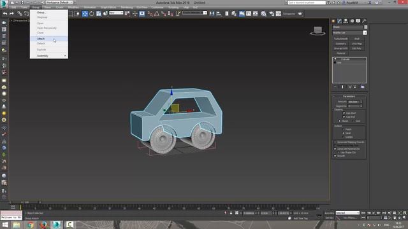Click the Undo arrow icon
Image resolution: width=408 pixels, height=229 pixels.
click(5, 13)
